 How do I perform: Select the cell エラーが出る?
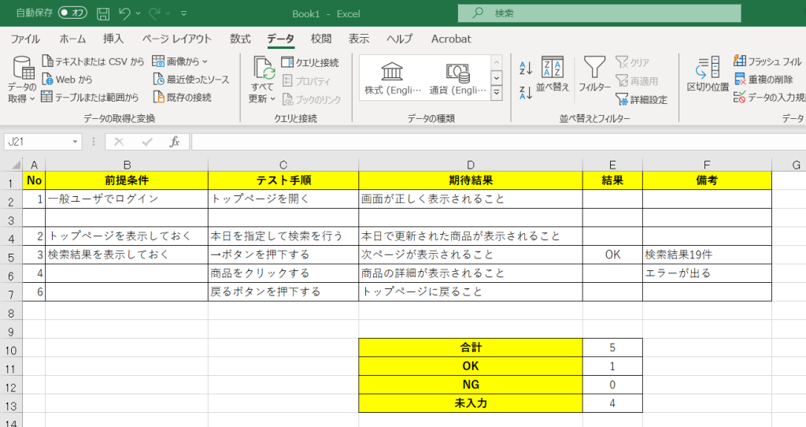coord(707,273)
